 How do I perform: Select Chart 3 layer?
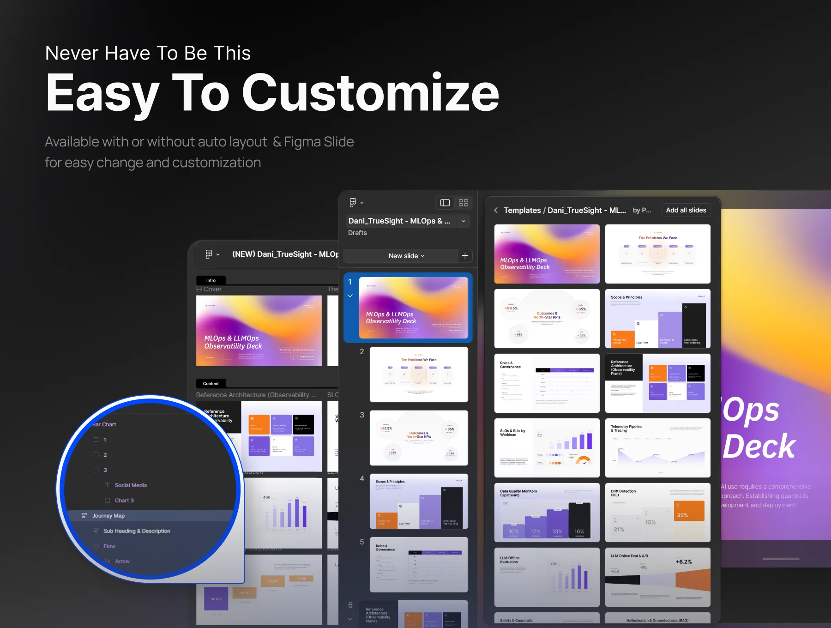(124, 501)
